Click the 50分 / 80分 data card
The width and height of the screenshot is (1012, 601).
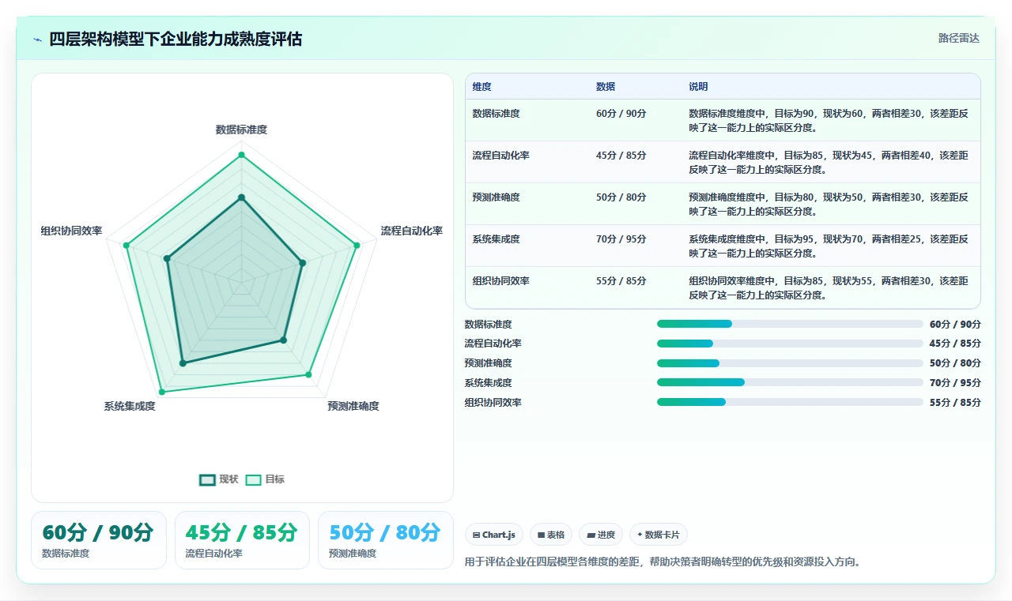tap(385, 540)
